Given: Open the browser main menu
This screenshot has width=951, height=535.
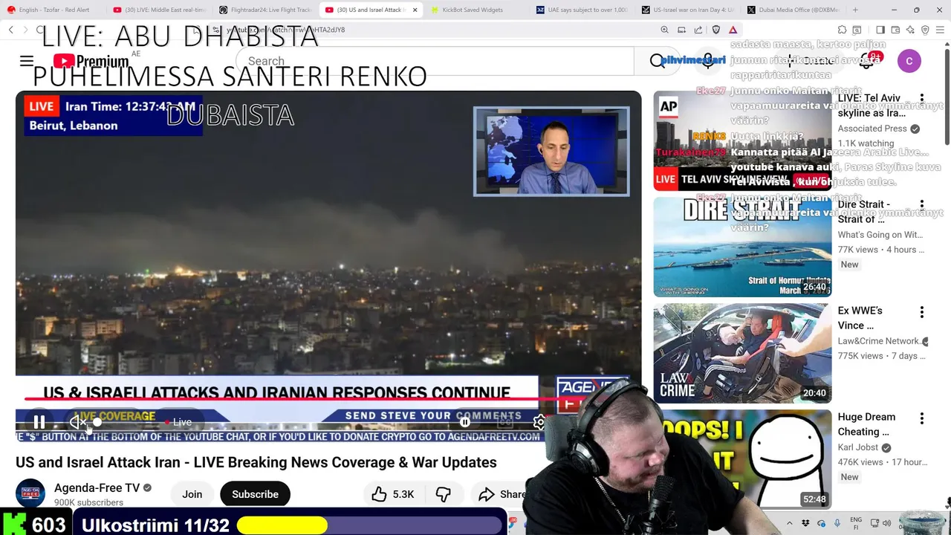Looking at the screenshot, I should 941,30.
